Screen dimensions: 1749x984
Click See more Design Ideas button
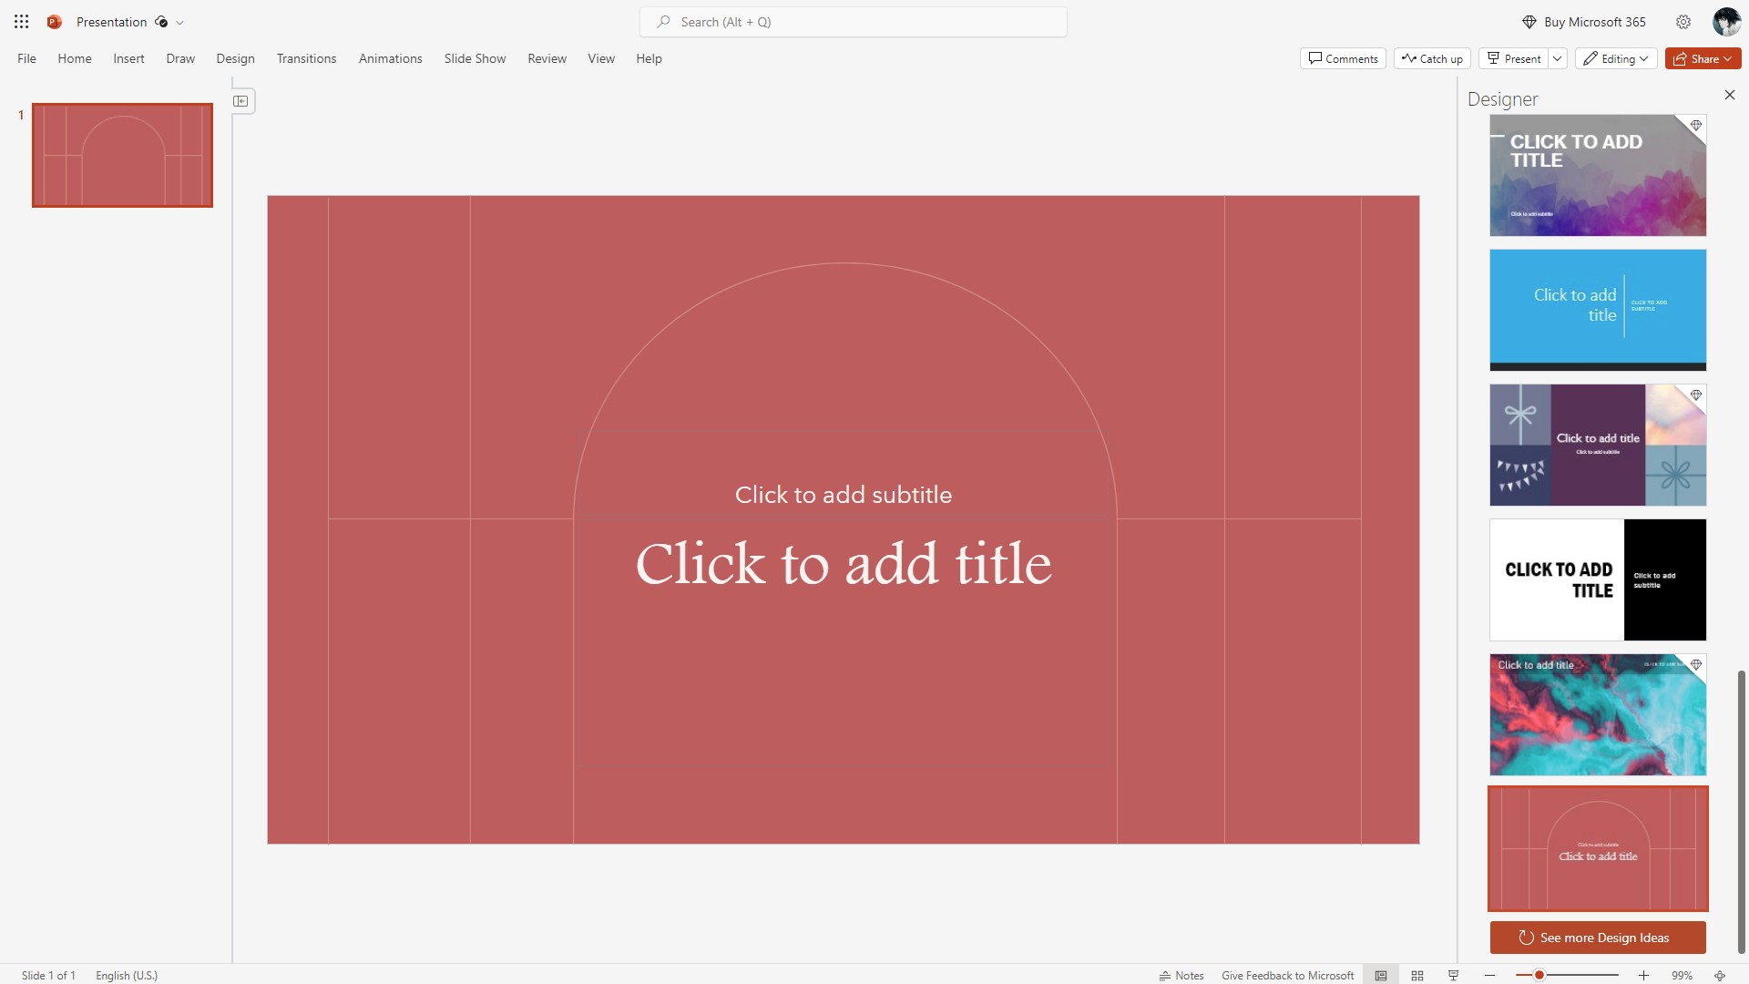1598,938
